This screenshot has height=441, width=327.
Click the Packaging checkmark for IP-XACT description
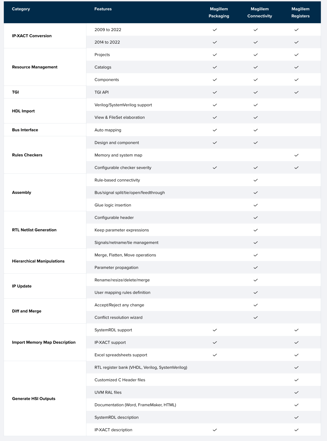click(215, 430)
